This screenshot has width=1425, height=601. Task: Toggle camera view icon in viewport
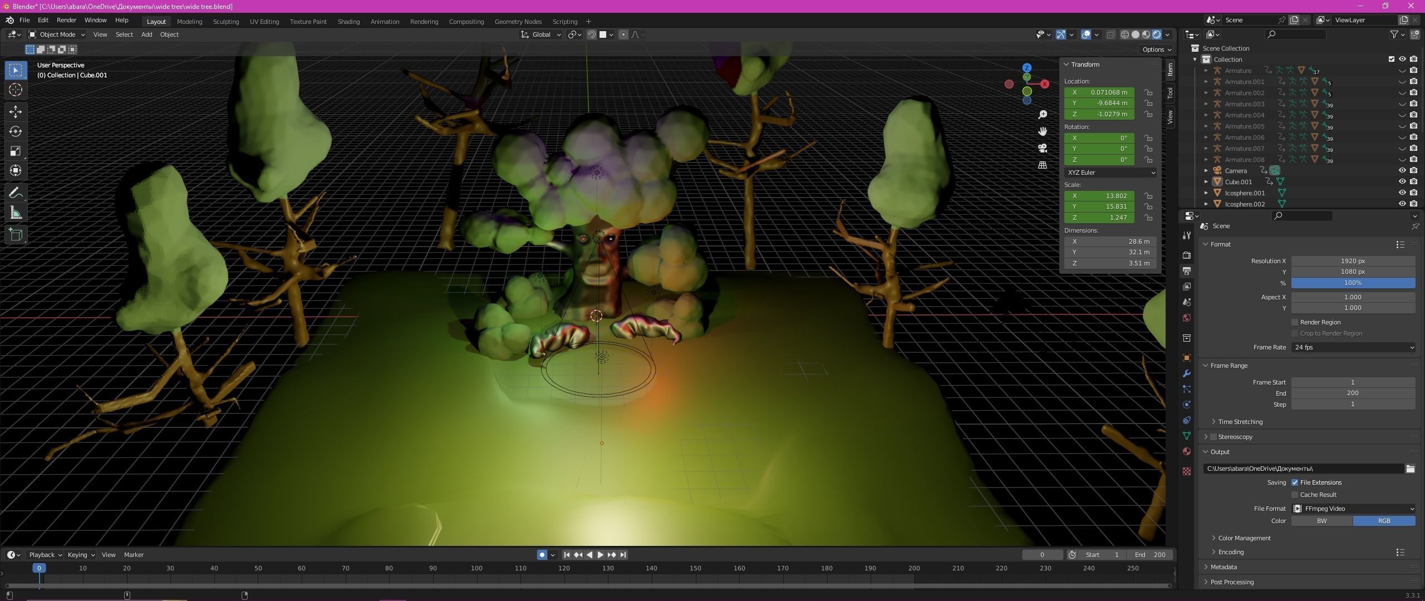[1043, 148]
